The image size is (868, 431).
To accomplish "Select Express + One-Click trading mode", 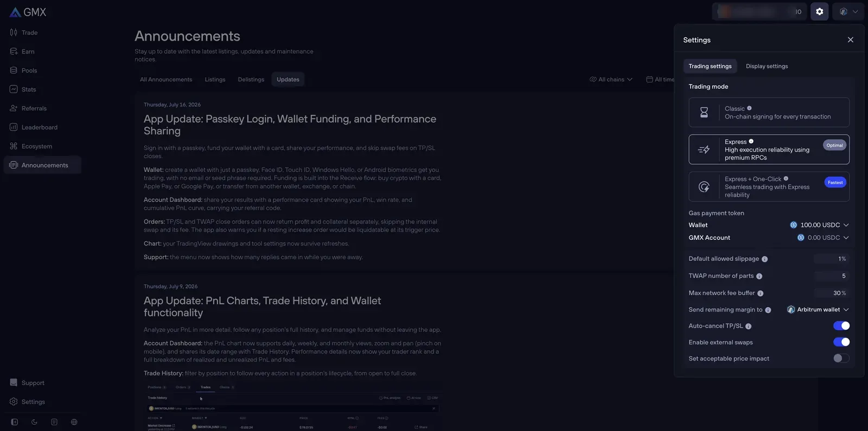I will (x=769, y=187).
